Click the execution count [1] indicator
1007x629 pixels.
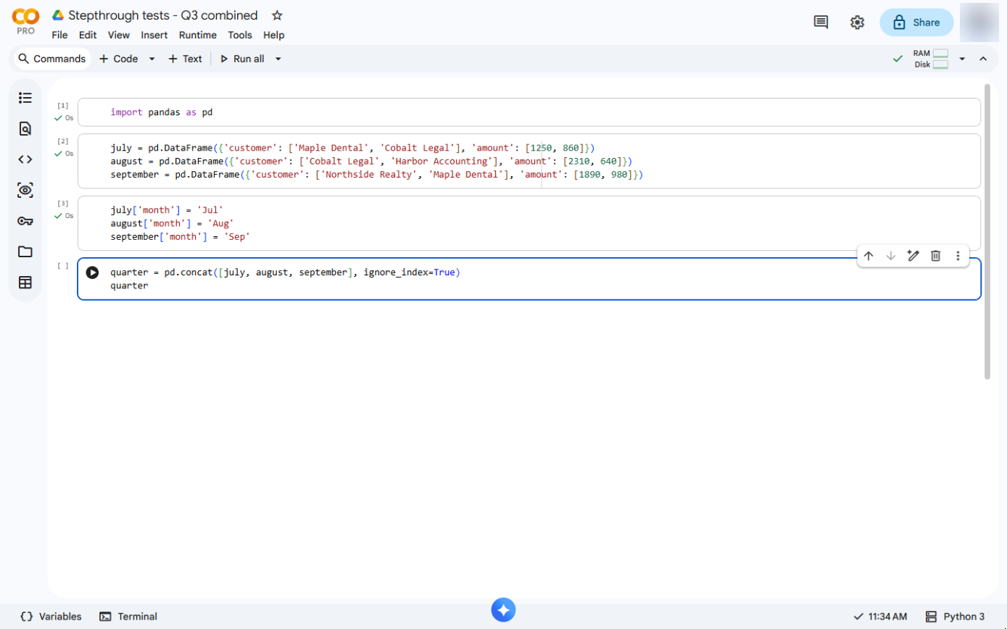tap(62, 106)
